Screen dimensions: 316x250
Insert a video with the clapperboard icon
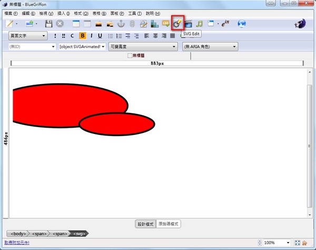click(x=188, y=24)
